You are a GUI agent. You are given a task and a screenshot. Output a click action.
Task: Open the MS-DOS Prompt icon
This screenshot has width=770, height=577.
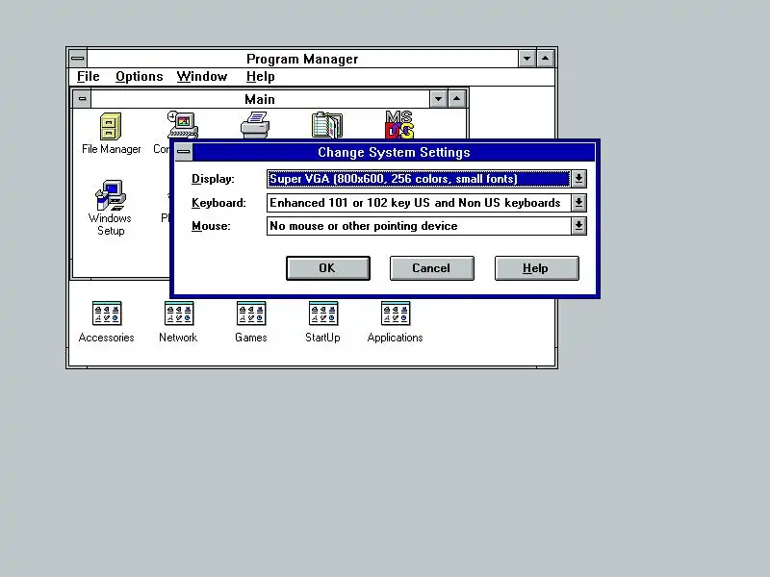point(399,125)
